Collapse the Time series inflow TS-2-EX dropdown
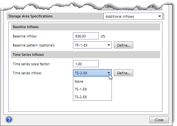The height and width of the screenshot is (126, 177). point(92,73)
